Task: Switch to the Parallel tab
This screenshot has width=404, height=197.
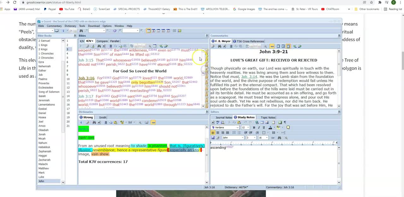Action: point(115,41)
